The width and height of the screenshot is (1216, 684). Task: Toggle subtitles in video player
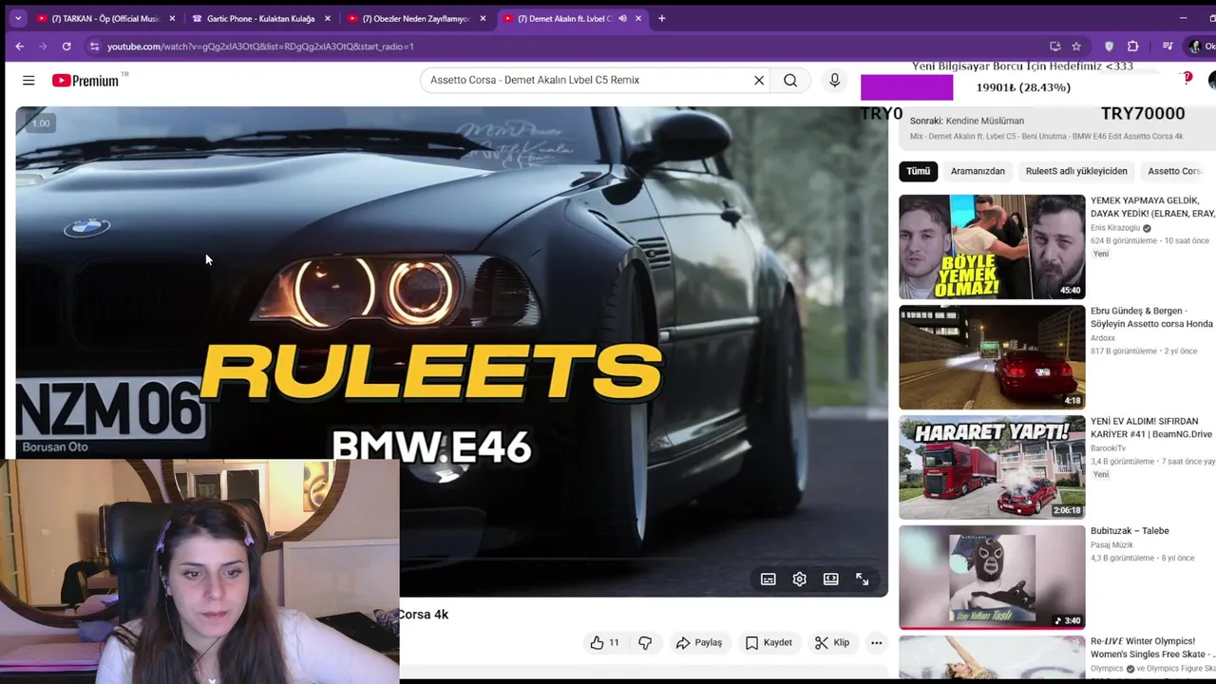click(x=769, y=579)
